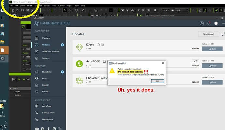Image resolution: width=225 pixels, height=130 pixels.
Task: Click the Open Project folder icon in iClone
Action: tap(18, 10)
